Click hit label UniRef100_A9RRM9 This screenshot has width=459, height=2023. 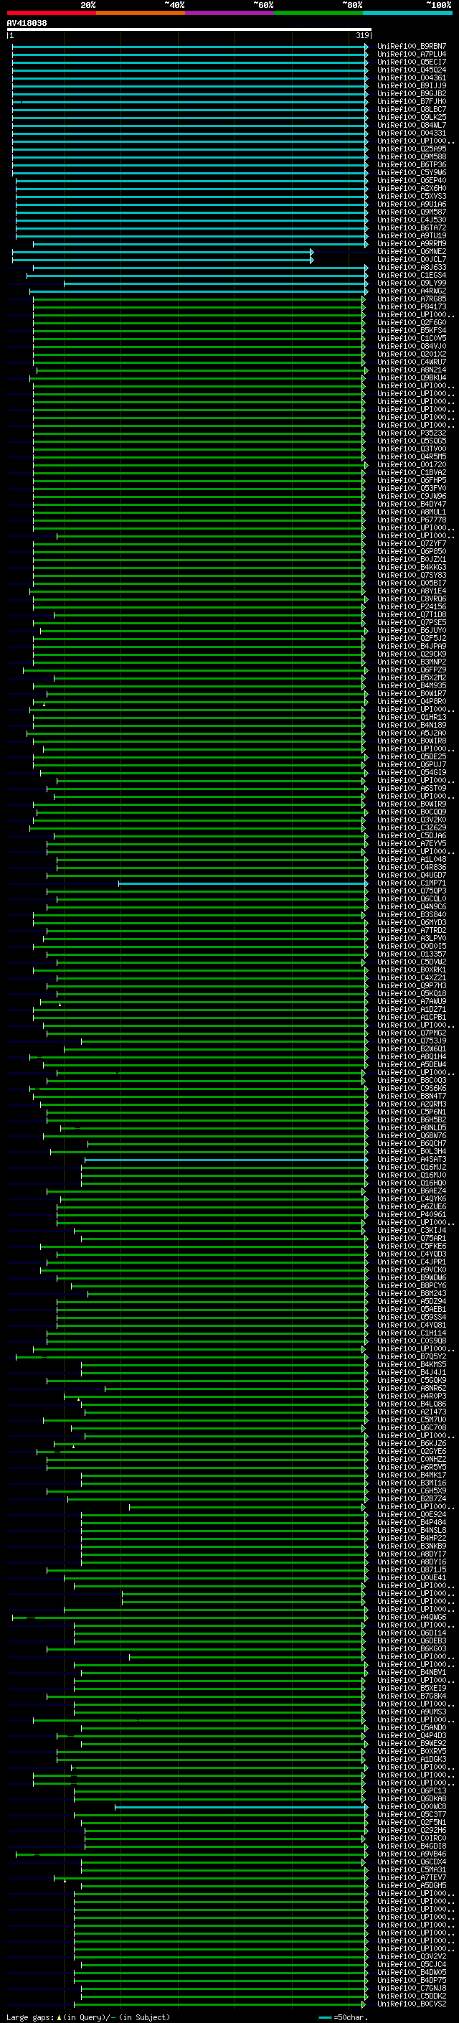(411, 244)
